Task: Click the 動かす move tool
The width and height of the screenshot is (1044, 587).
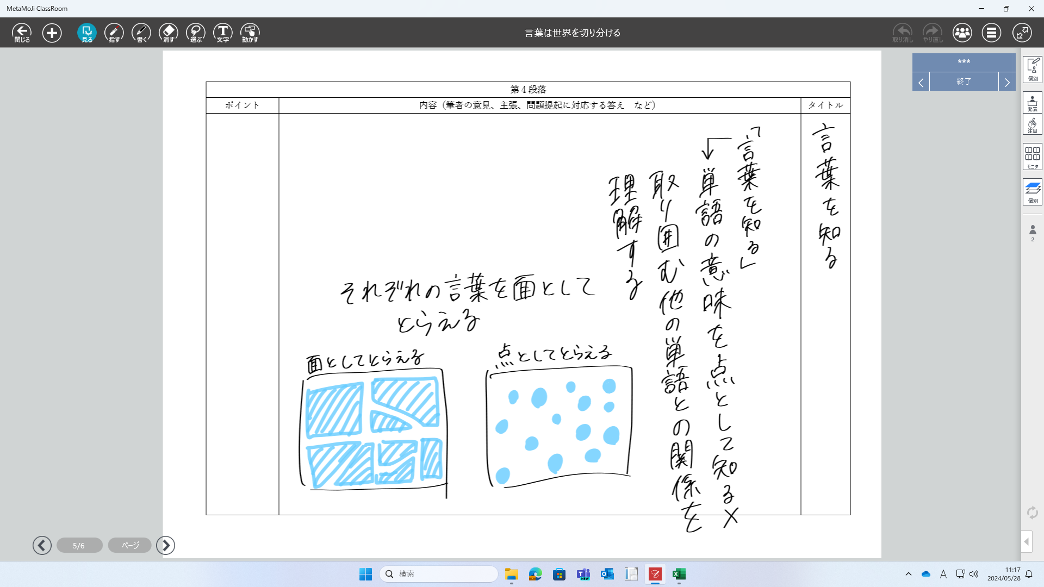Action: pyautogui.click(x=250, y=33)
